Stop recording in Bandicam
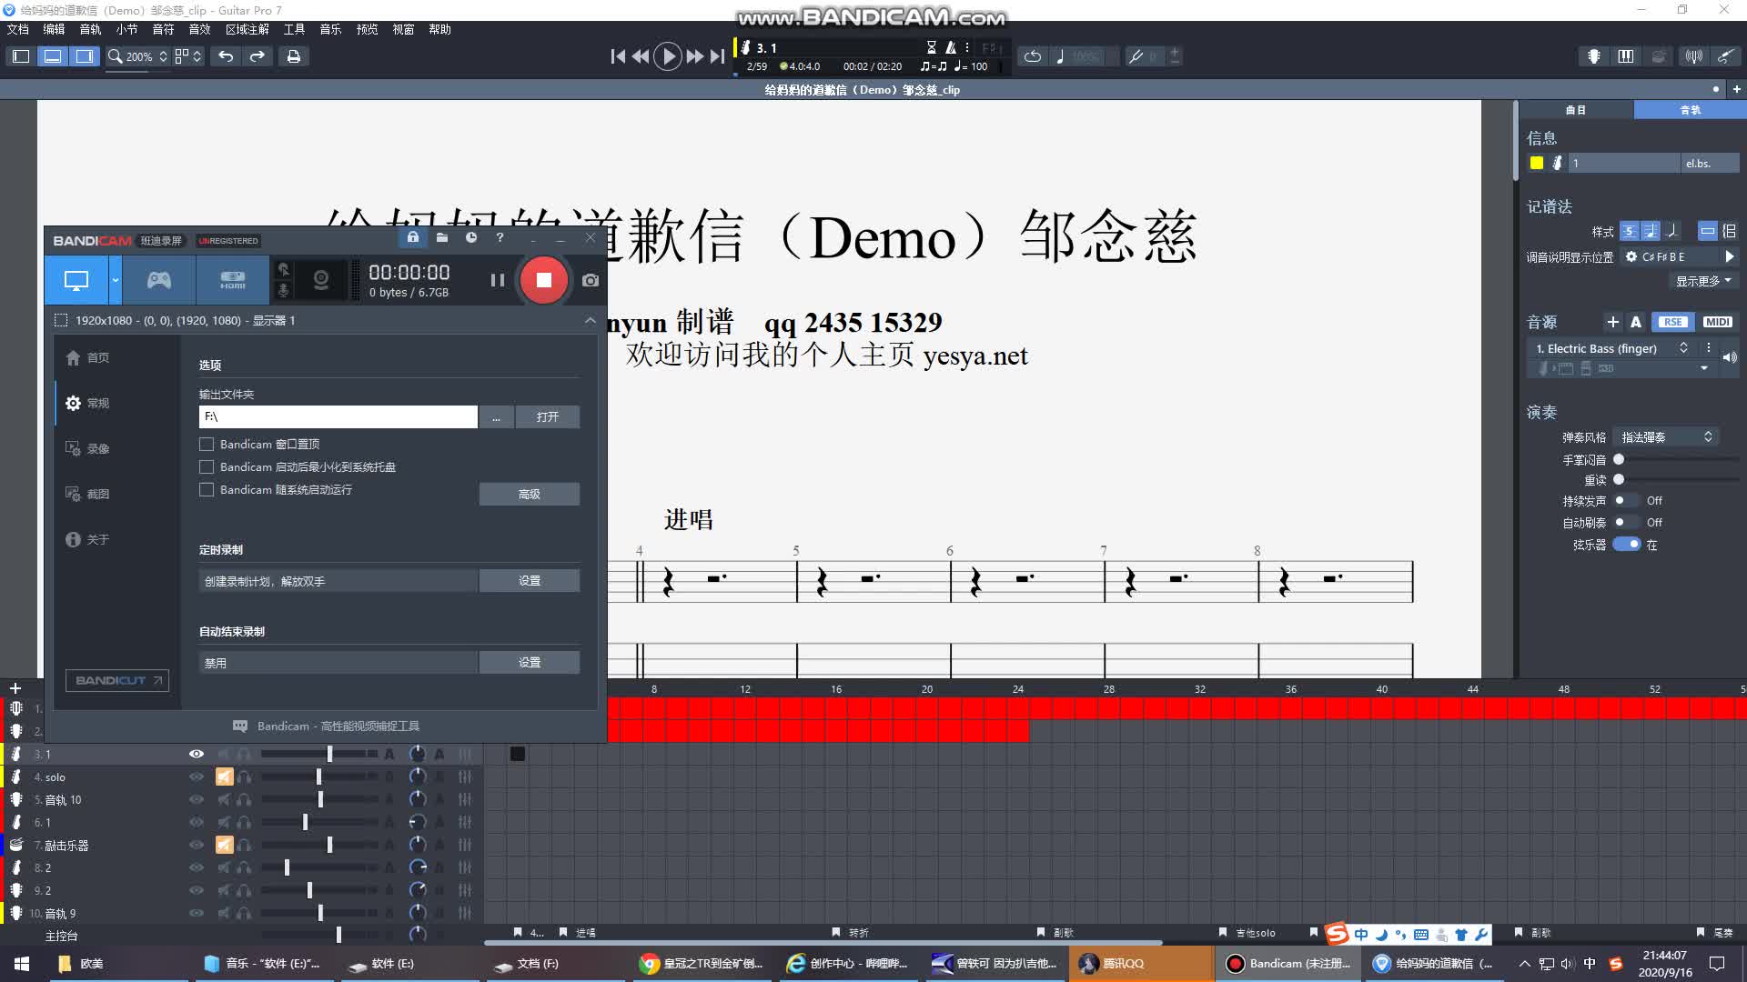 coord(543,280)
